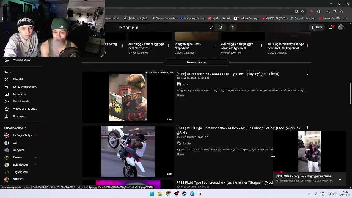Open 'Videos que me gus...' in the sidebar
This screenshot has height=198, width=352.
[x=25, y=109]
